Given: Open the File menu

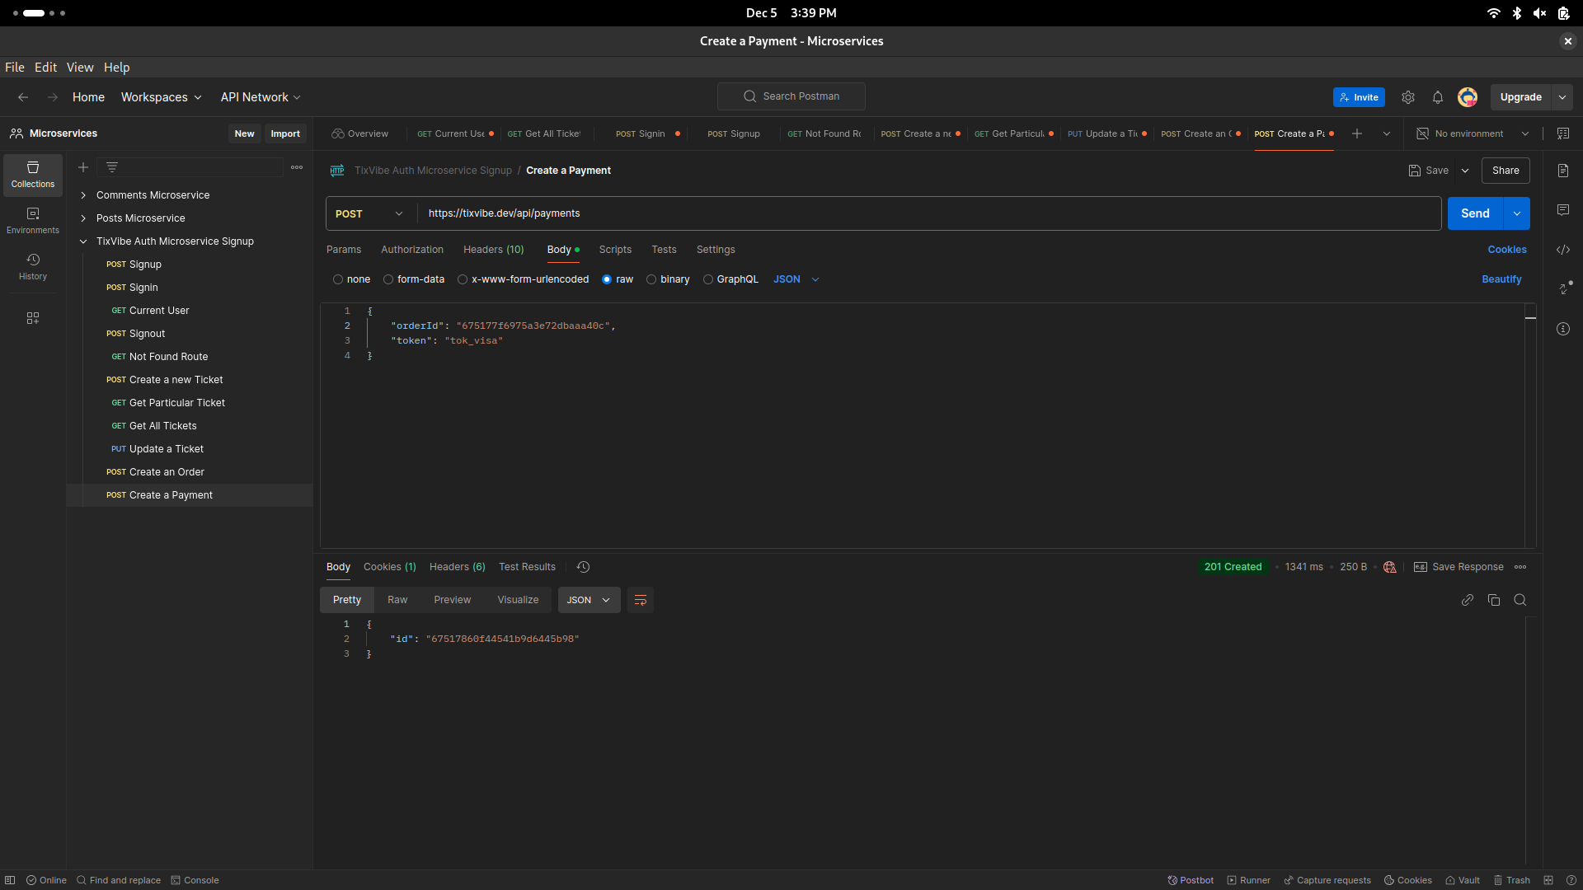Looking at the screenshot, I should [x=15, y=68].
